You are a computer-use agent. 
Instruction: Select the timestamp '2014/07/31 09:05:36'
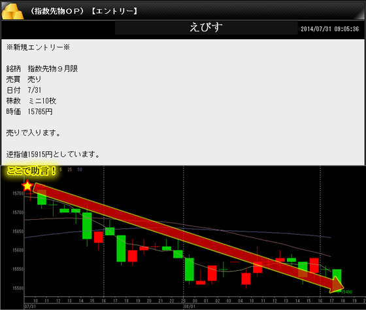tap(329, 29)
